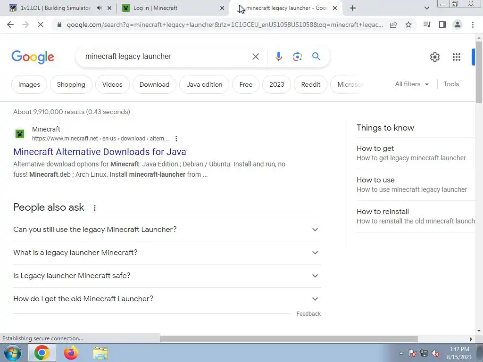Go back to previous page
Screen dimensions: 483x362
pyautogui.click(x=10, y=25)
